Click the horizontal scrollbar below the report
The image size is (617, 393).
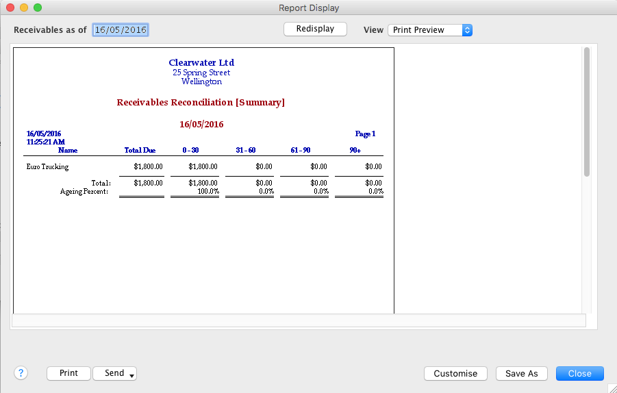coord(299,320)
